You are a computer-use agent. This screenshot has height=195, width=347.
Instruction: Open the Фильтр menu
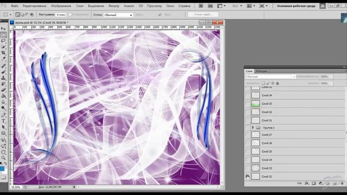click(114, 6)
